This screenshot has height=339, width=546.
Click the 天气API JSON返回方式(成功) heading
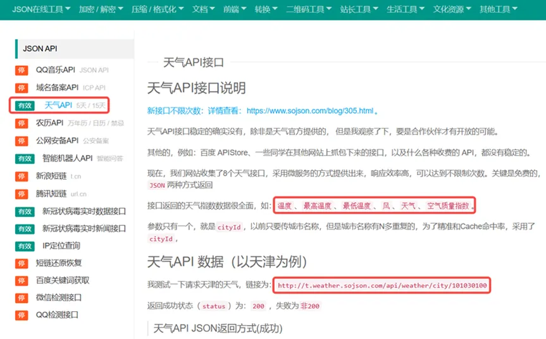pyautogui.click(x=218, y=328)
